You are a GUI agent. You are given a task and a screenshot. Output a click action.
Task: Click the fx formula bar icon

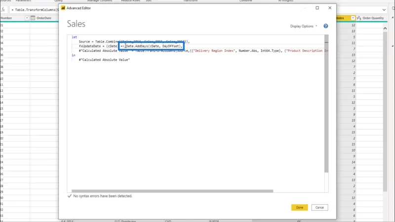pyautogui.click(x=3, y=10)
